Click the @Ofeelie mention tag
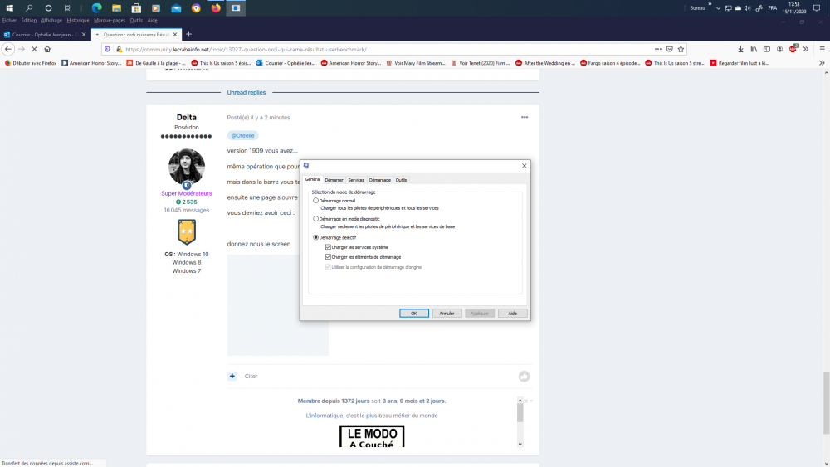The height and width of the screenshot is (467, 830). 242,135
